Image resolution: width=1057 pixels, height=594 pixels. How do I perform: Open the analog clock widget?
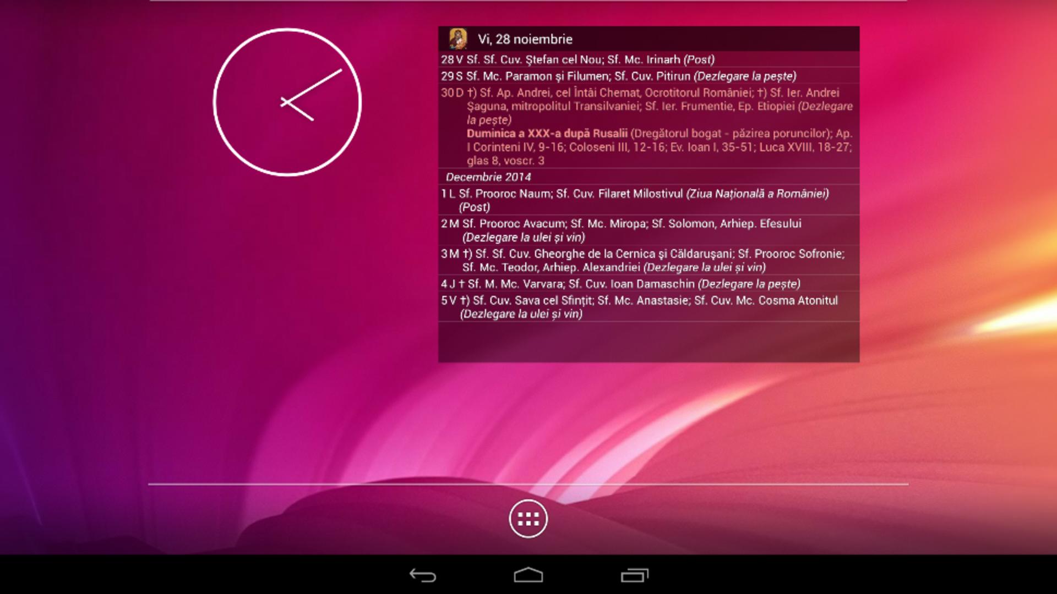pyautogui.click(x=287, y=102)
